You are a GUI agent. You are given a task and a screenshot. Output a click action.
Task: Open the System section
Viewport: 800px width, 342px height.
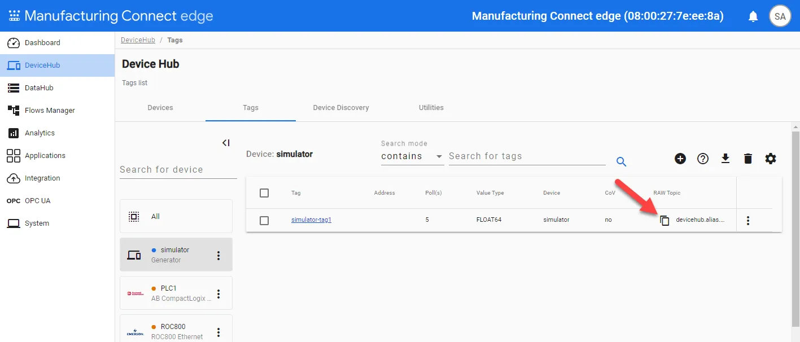click(x=57, y=223)
